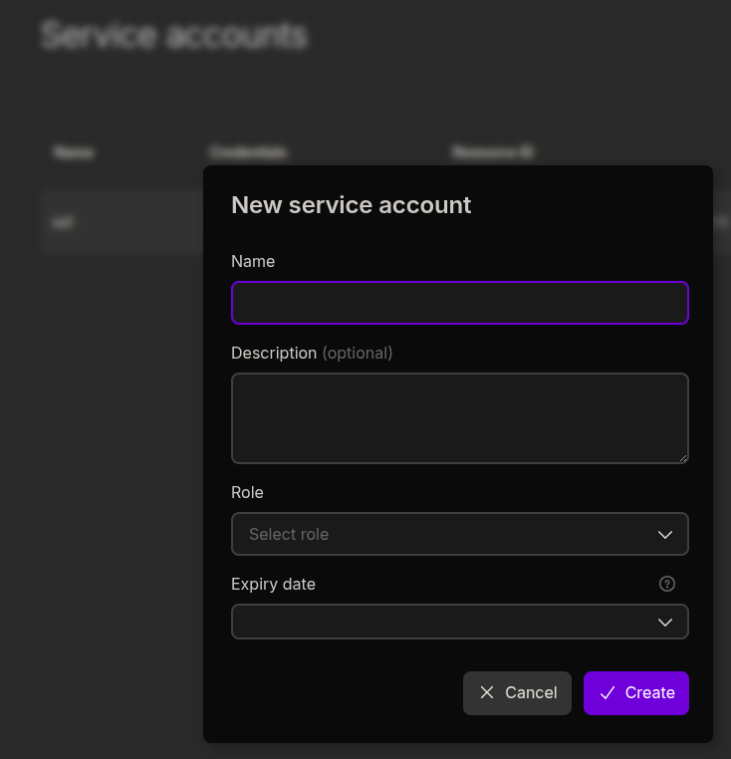Click the Expiry date label
731x759 pixels.
click(x=273, y=584)
